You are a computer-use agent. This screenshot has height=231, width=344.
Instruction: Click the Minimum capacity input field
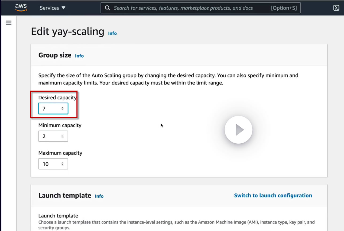[51, 136]
